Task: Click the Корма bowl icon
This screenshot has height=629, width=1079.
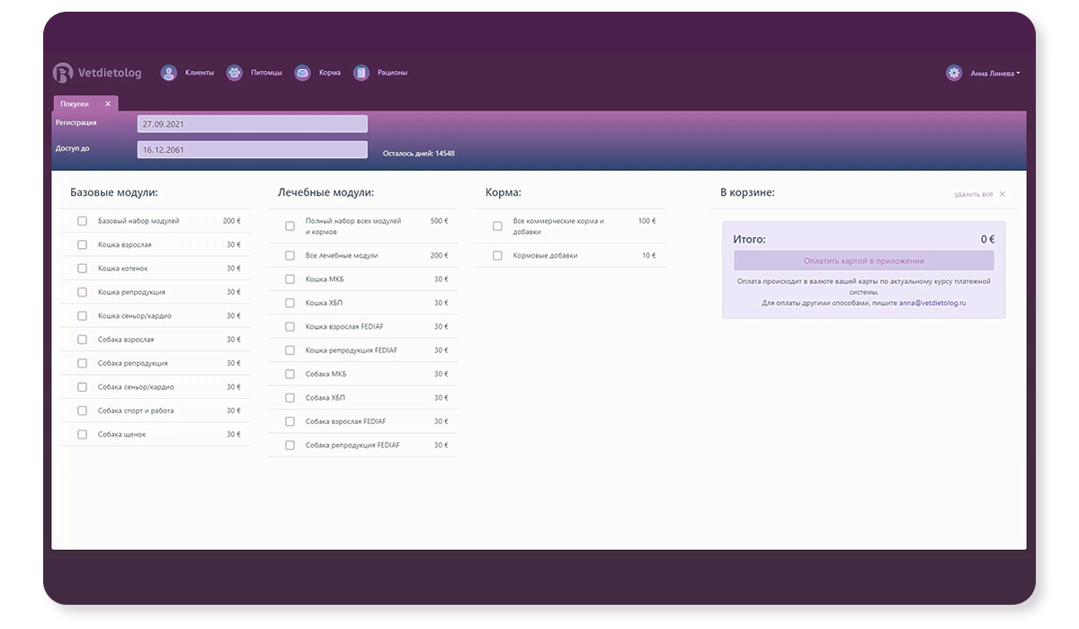Action: (302, 73)
